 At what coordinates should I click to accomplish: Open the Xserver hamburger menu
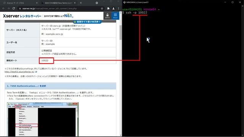[115, 16]
